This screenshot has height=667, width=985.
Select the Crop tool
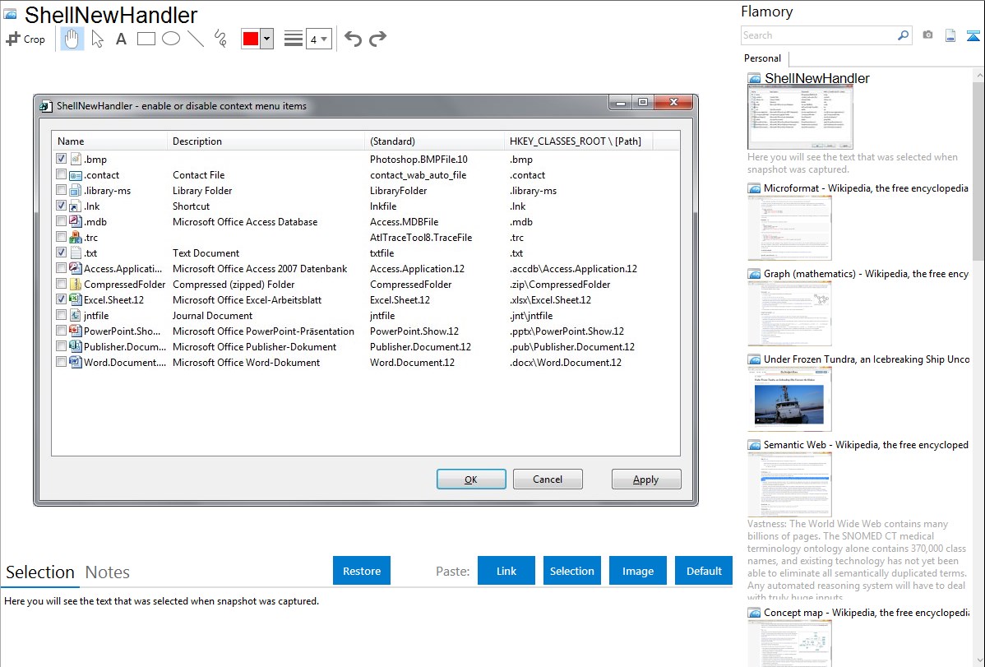25,39
